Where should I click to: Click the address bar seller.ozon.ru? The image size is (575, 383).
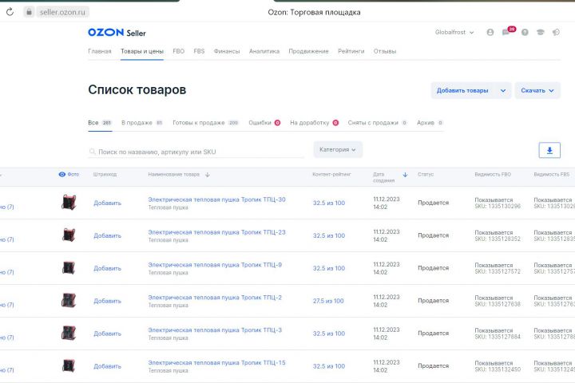click(x=62, y=12)
